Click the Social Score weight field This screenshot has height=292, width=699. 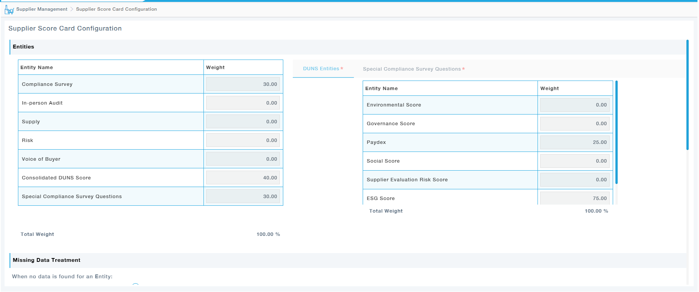[x=575, y=161]
